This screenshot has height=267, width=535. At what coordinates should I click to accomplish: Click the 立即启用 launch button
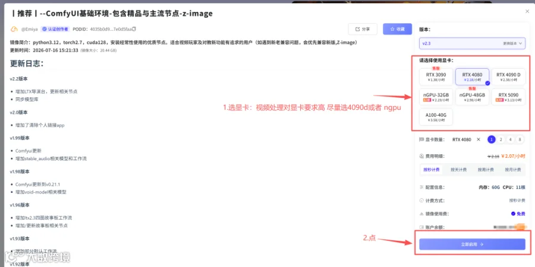click(472, 244)
